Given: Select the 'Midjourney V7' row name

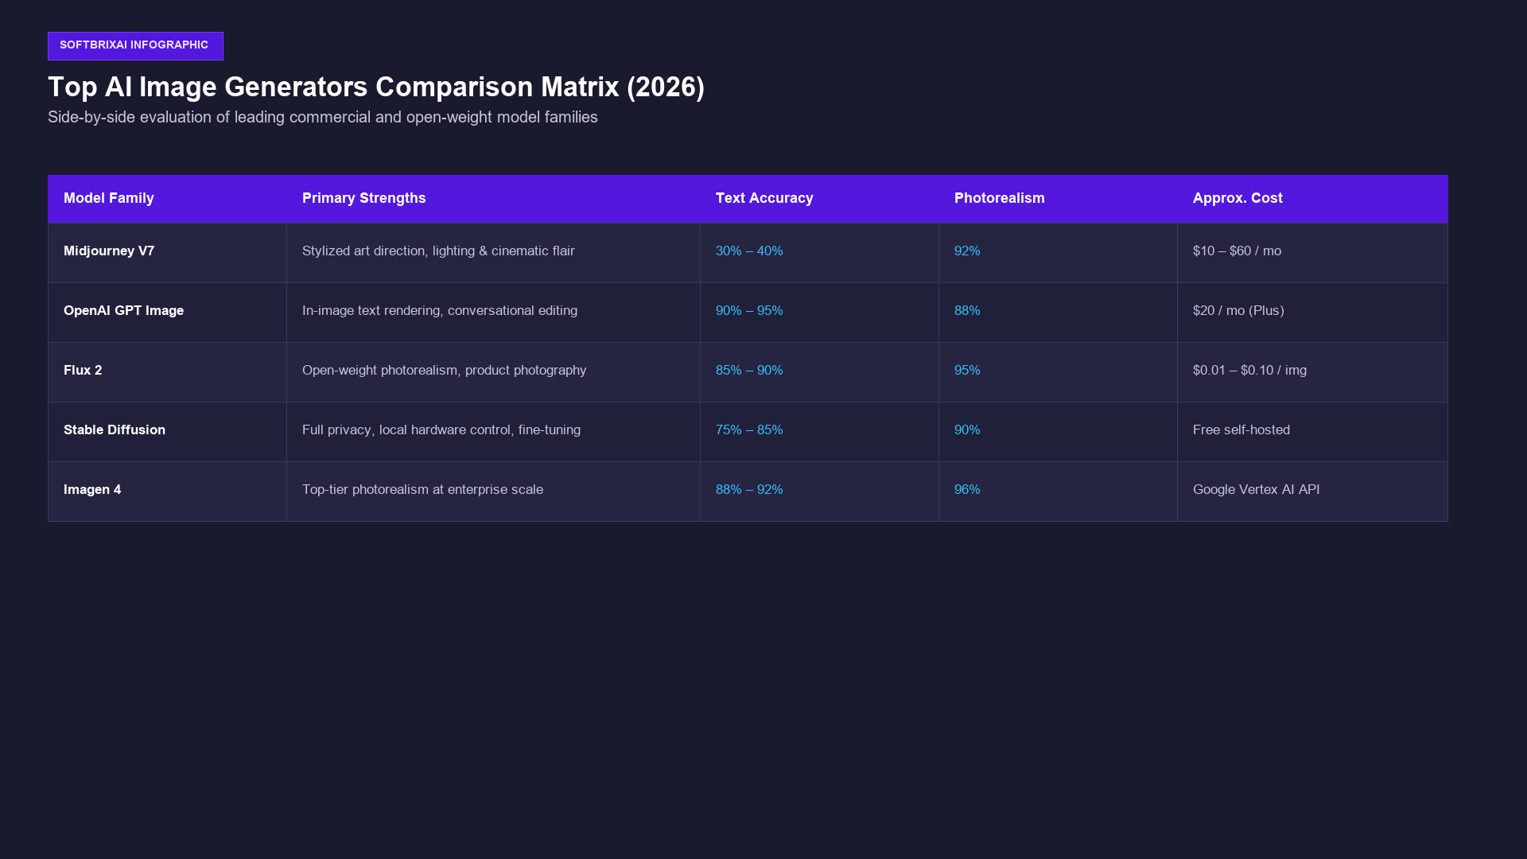Looking at the screenshot, I should (x=109, y=251).
